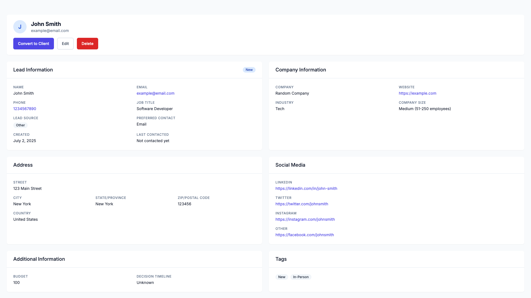Select the Address section title

click(23, 165)
